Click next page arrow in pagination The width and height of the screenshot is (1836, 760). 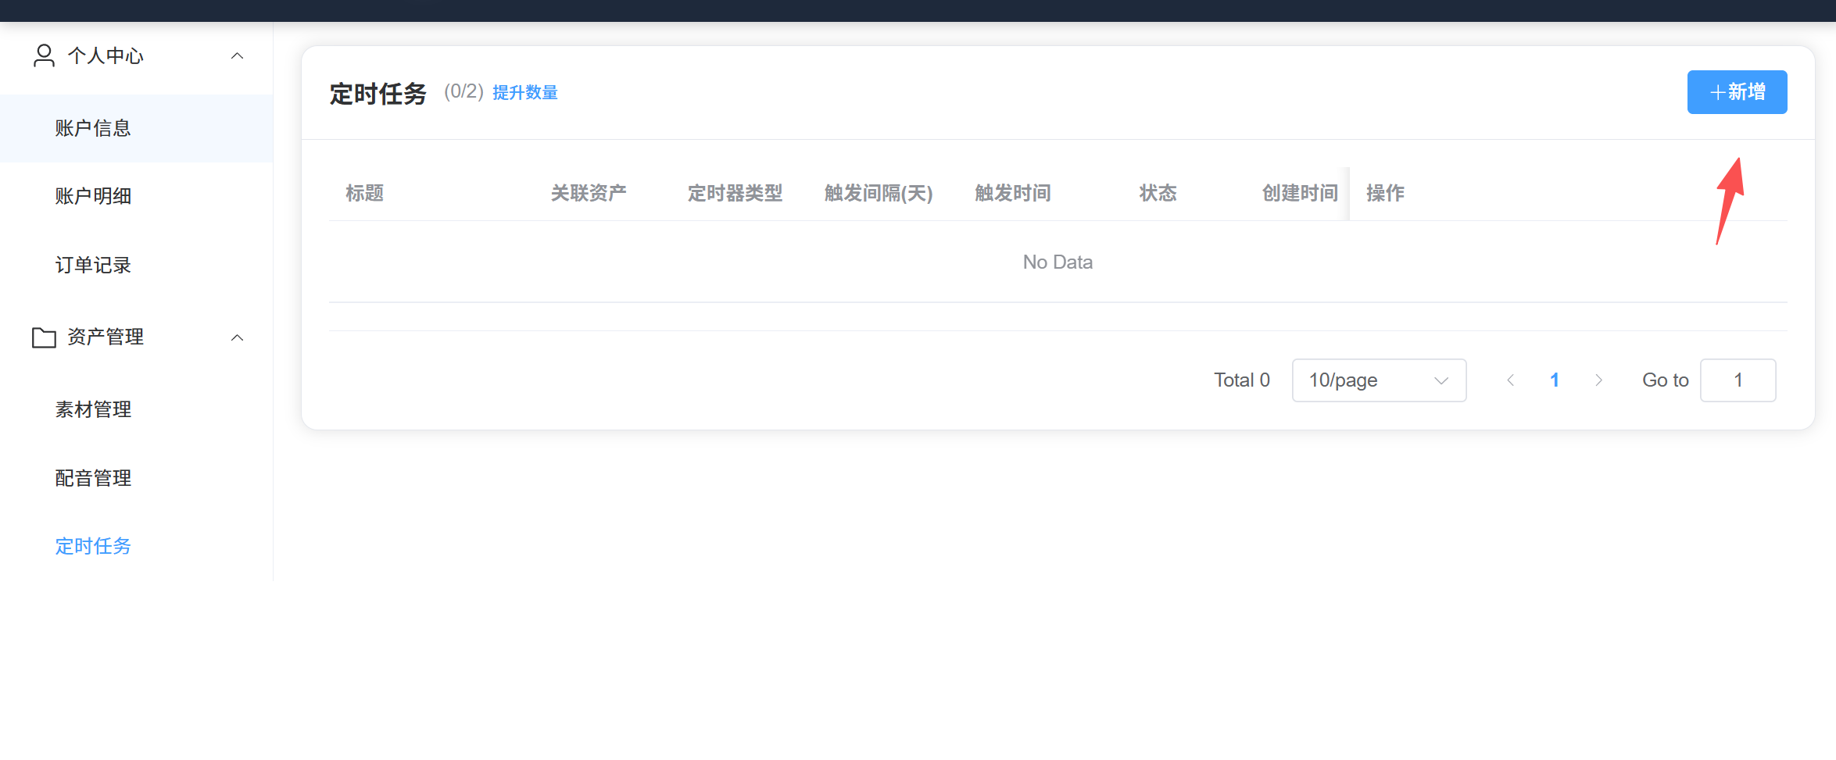coord(1598,380)
